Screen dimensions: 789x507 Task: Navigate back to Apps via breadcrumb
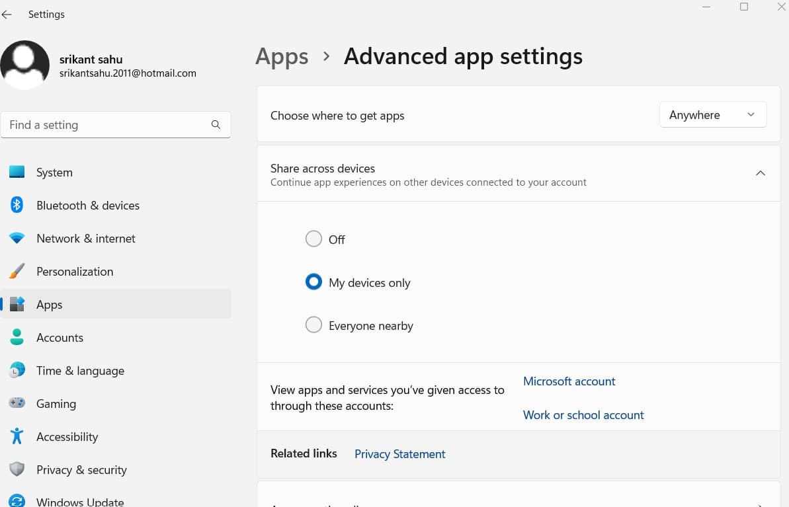pos(282,57)
